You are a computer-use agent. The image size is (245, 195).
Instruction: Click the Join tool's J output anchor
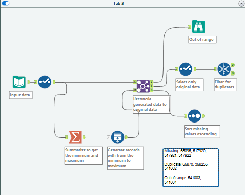point(151,86)
